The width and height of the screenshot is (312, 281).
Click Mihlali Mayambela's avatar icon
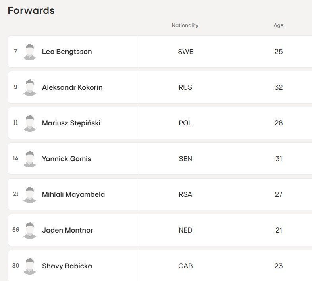tap(30, 194)
